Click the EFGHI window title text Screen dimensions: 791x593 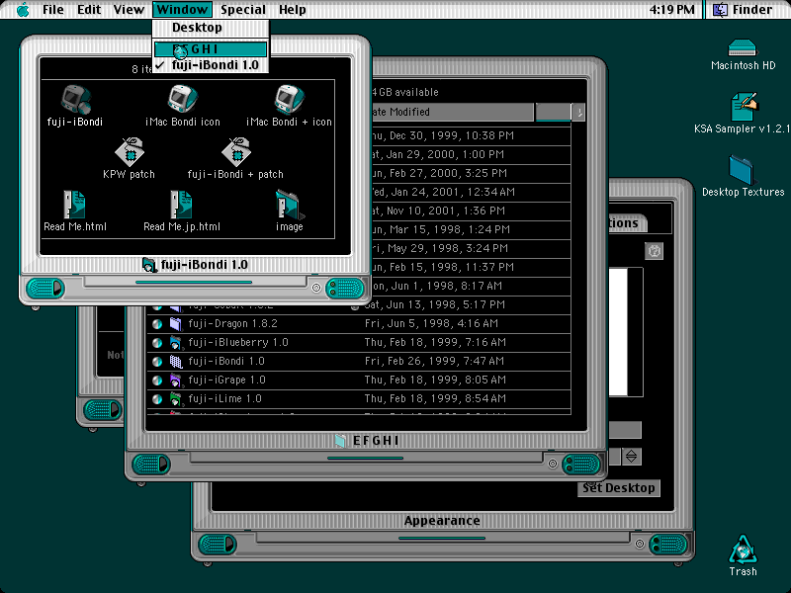376,441
